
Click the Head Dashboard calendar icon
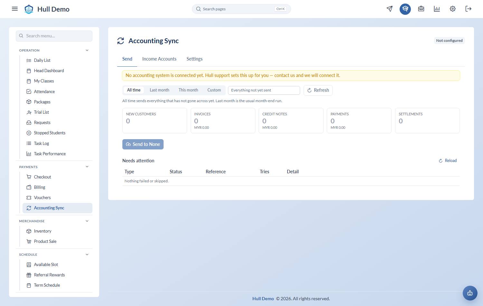[29, 71]
